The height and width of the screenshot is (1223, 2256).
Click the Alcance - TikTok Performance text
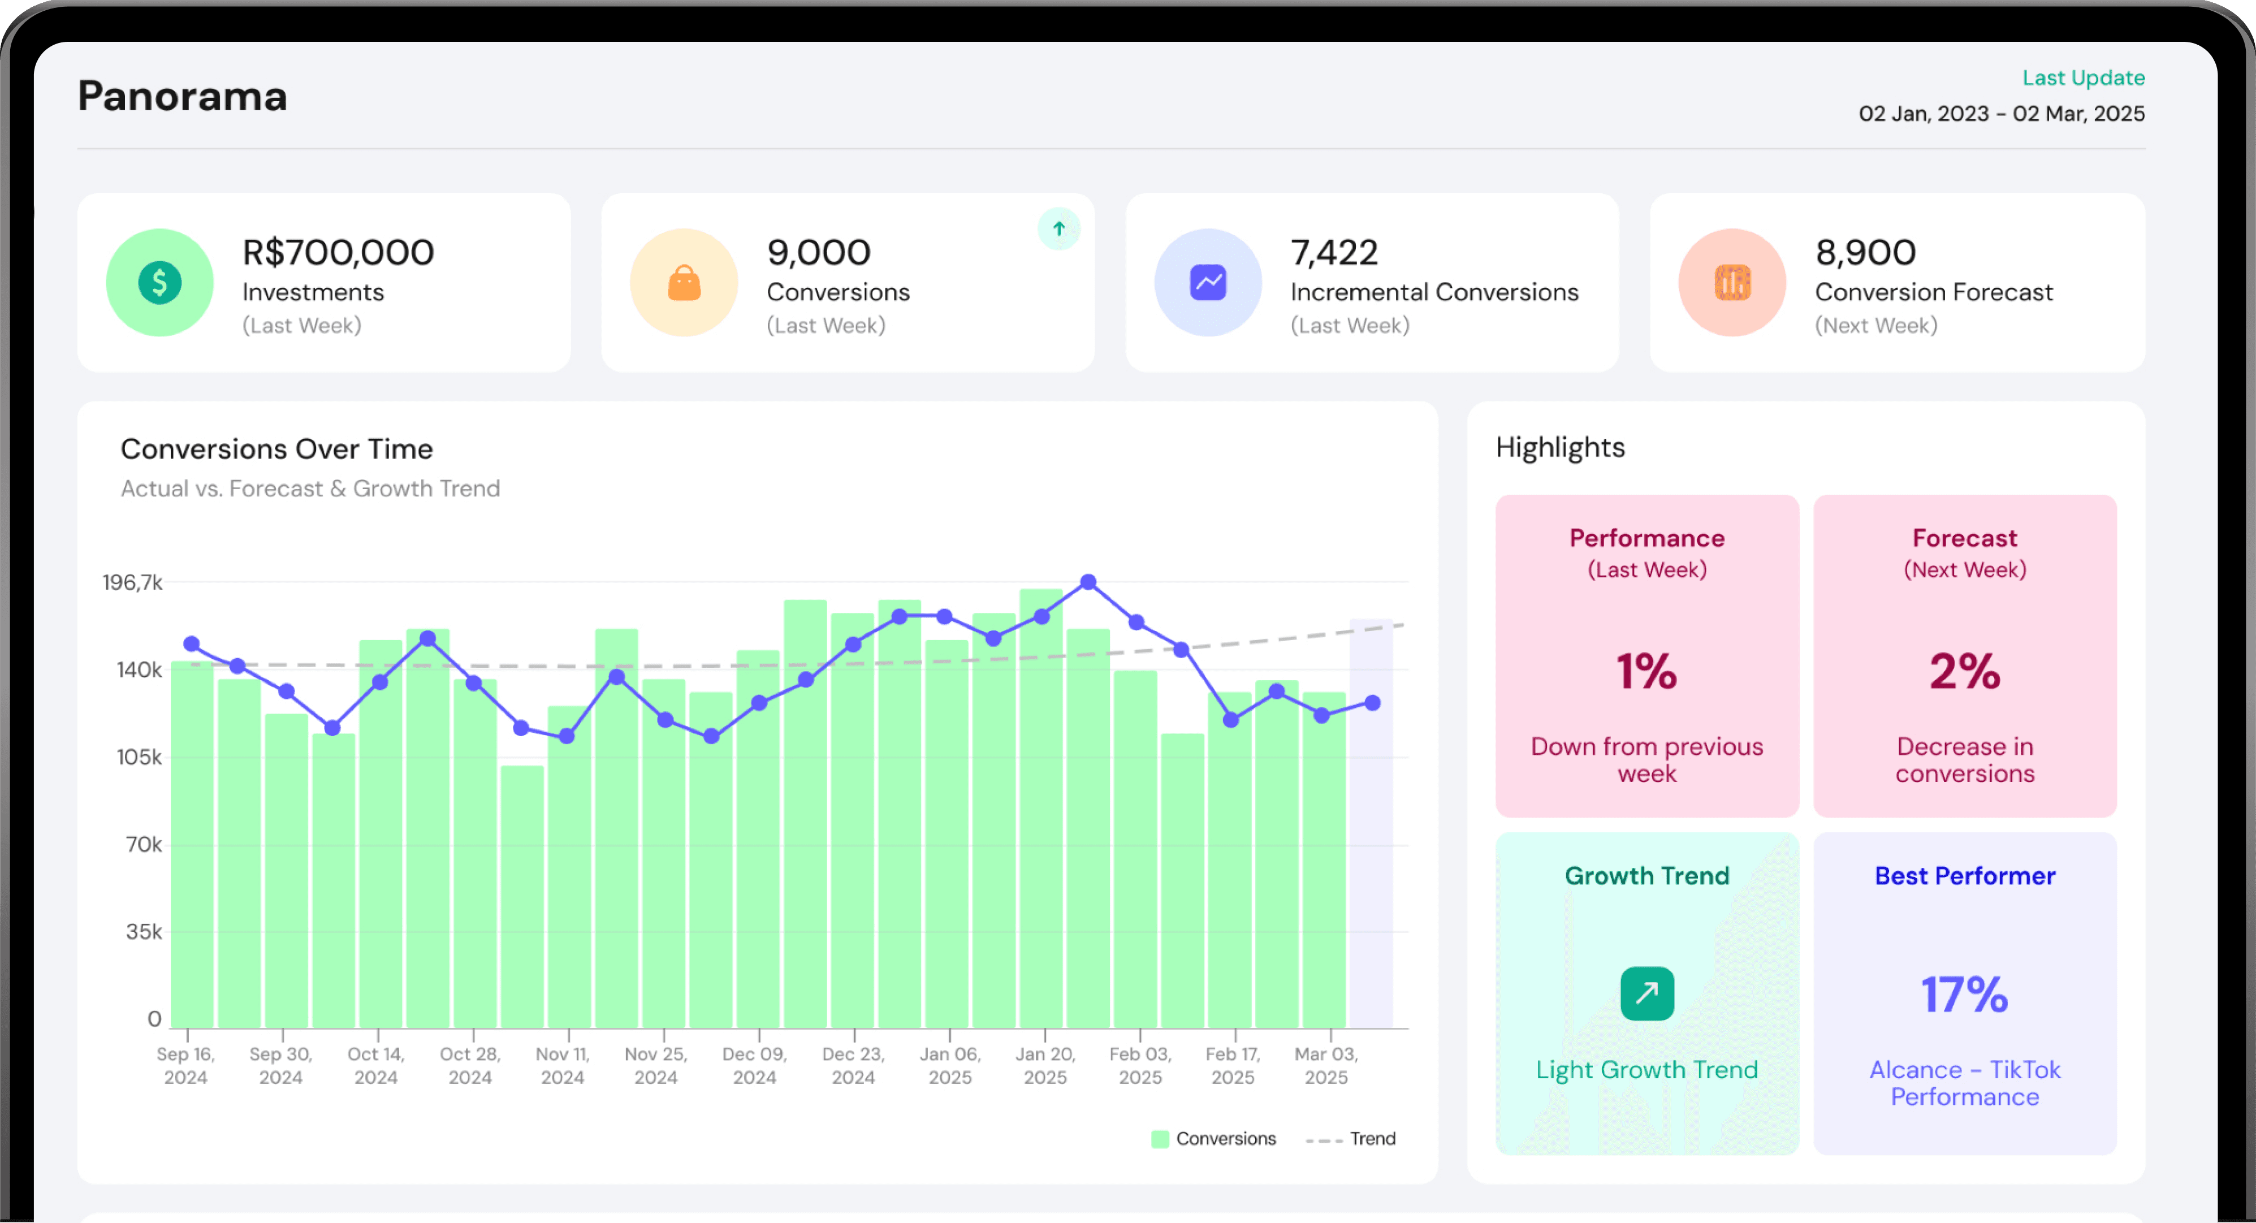[1964, 1083]
